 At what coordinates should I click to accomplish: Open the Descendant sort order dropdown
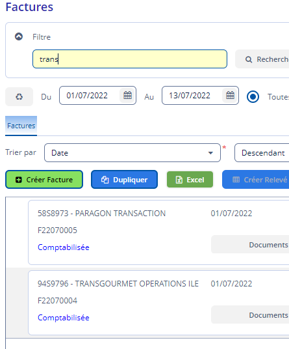[x=262, y=152]
